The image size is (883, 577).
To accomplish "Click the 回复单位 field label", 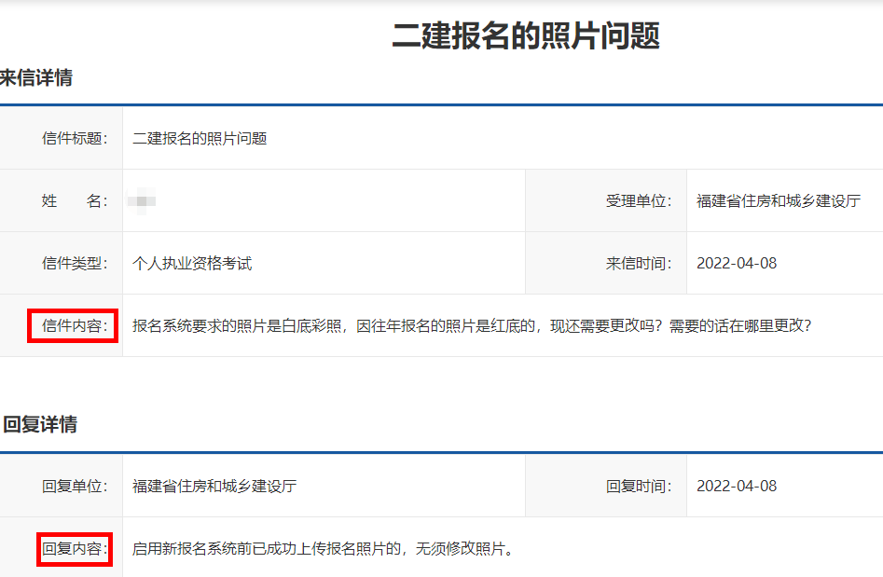I will (x=75, y=486).
